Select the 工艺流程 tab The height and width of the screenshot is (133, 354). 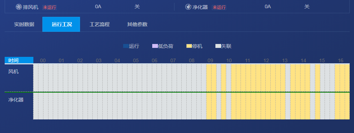pyautogui.click(x=99, y=24)
